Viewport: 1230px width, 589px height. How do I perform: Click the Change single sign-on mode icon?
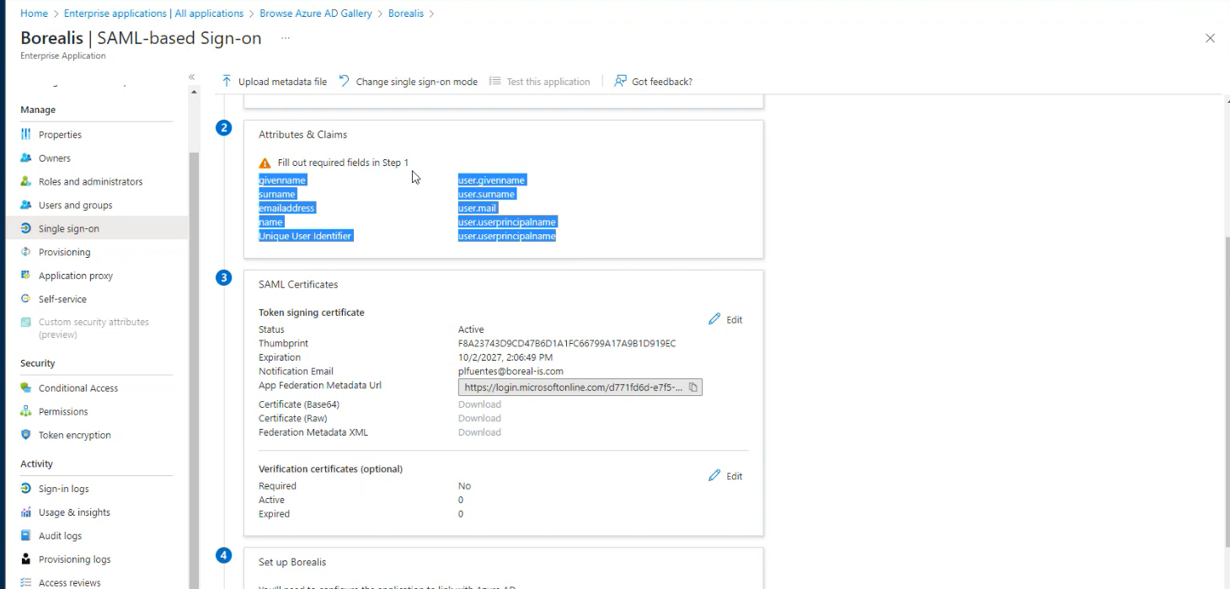344,81
